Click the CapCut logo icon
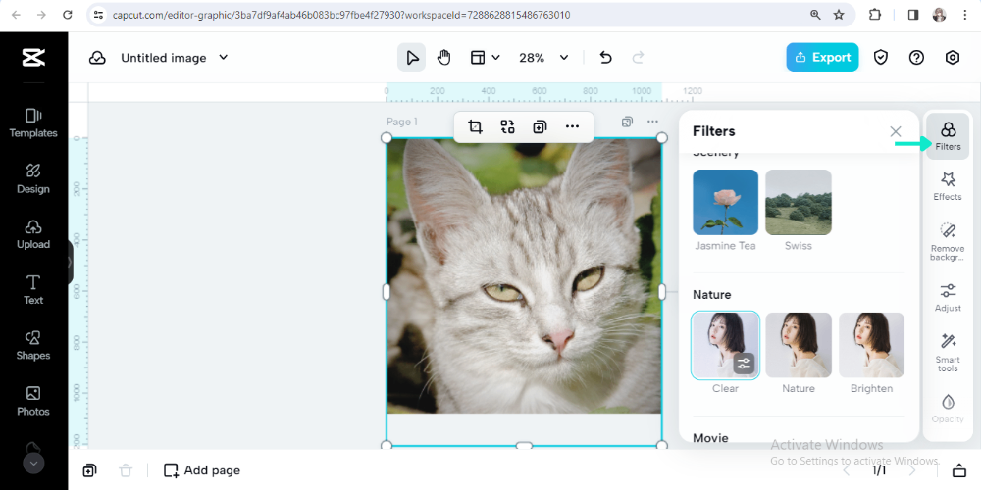This screenshot has height=490, width=981. click(x=33, y=58)
